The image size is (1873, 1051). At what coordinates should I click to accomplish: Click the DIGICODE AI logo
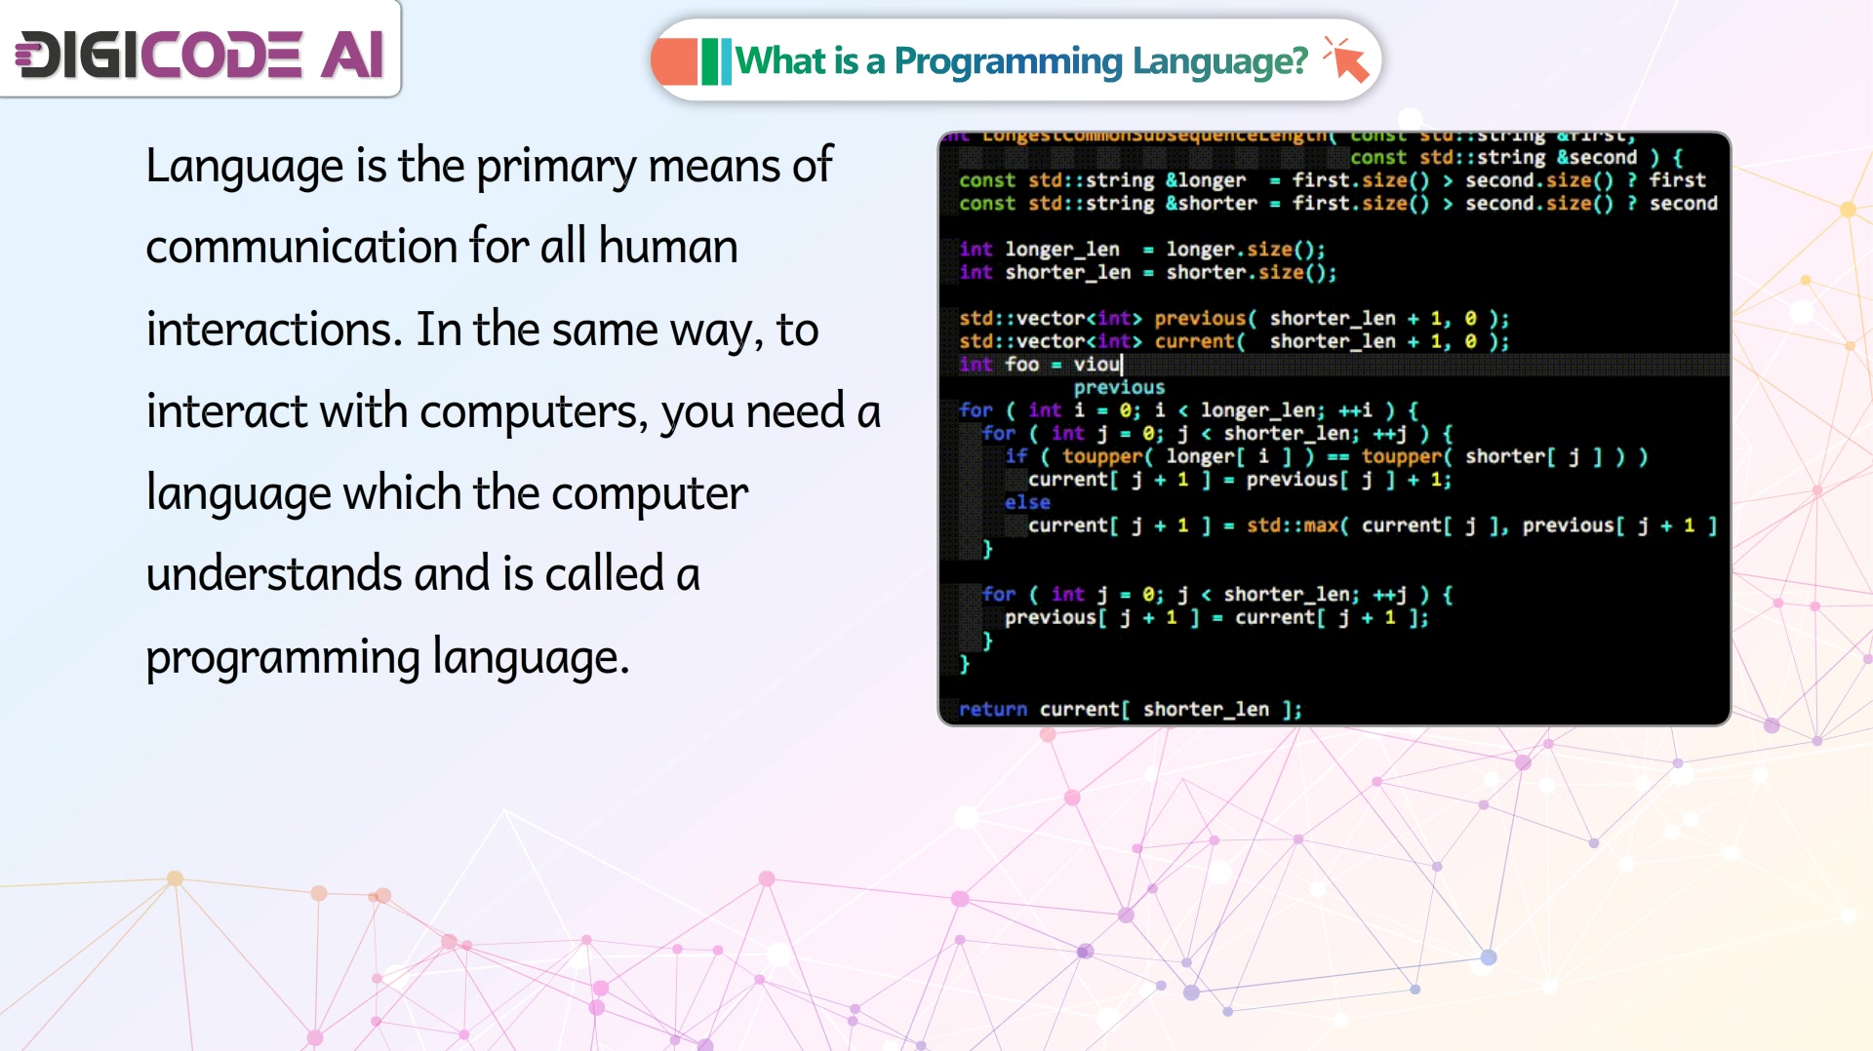200,54
